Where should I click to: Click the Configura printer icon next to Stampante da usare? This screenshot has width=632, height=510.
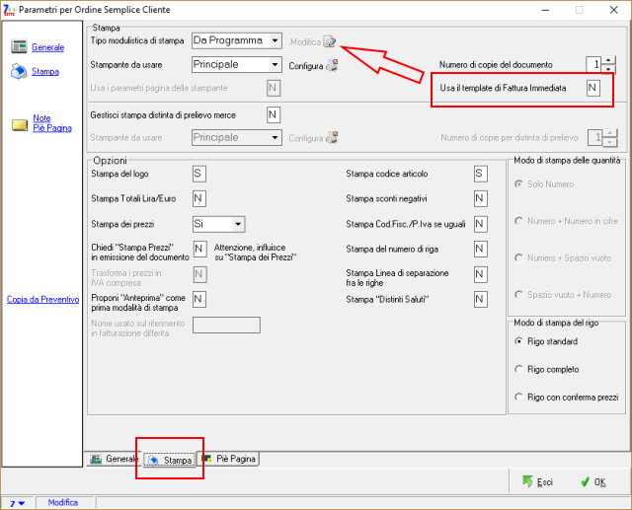pos(332,65)
